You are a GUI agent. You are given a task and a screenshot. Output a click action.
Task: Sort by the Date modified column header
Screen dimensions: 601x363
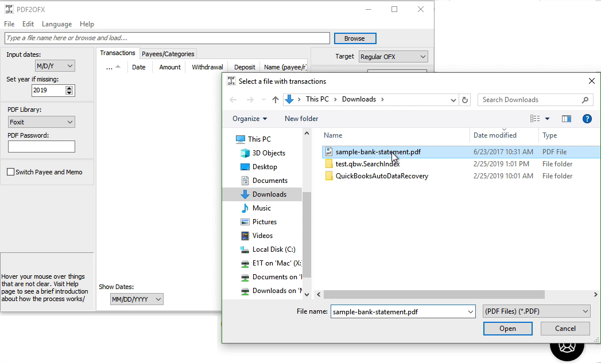pos(495,135)
